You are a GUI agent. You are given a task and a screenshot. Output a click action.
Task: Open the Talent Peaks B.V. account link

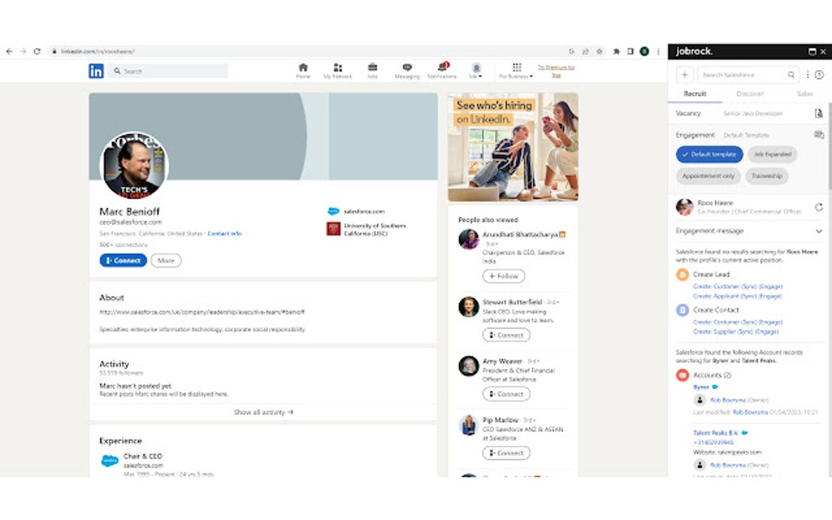pyautogui.click(x=716, y=433)
